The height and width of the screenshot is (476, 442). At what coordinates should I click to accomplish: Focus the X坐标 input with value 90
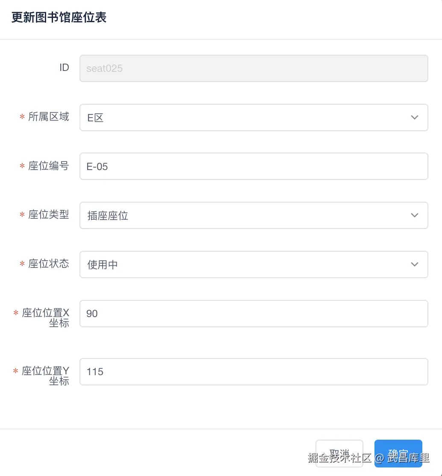point(253,314)
